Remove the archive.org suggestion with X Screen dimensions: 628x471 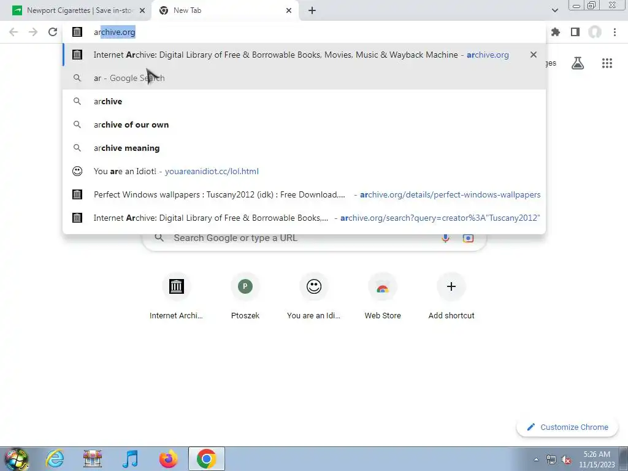(x=534, y=55)
